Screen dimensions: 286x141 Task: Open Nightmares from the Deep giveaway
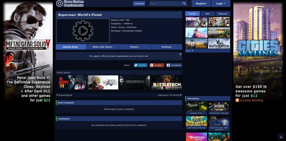(x=219, y=137)
